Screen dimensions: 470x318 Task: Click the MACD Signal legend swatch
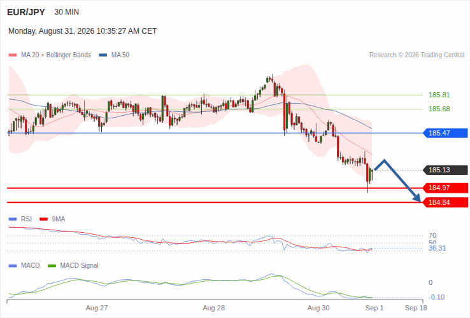click(52, 266)
